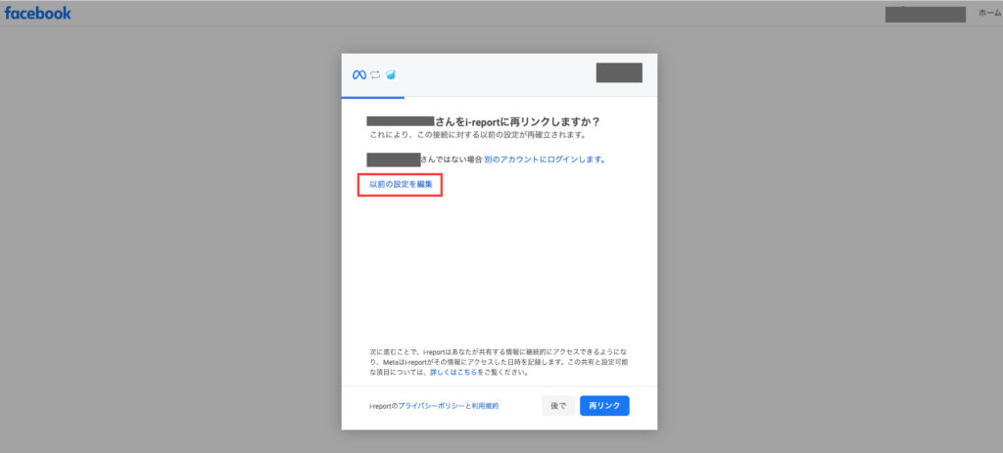This screenshot has height=453, width=1003.
Task: Open 以前の設定を編集 link
Action: pyautogui.click(x=401, y=184)
